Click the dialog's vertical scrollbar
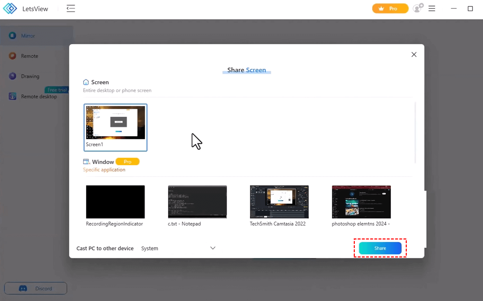Viewport: 483px width, 301px height. [x=415, y=132]
